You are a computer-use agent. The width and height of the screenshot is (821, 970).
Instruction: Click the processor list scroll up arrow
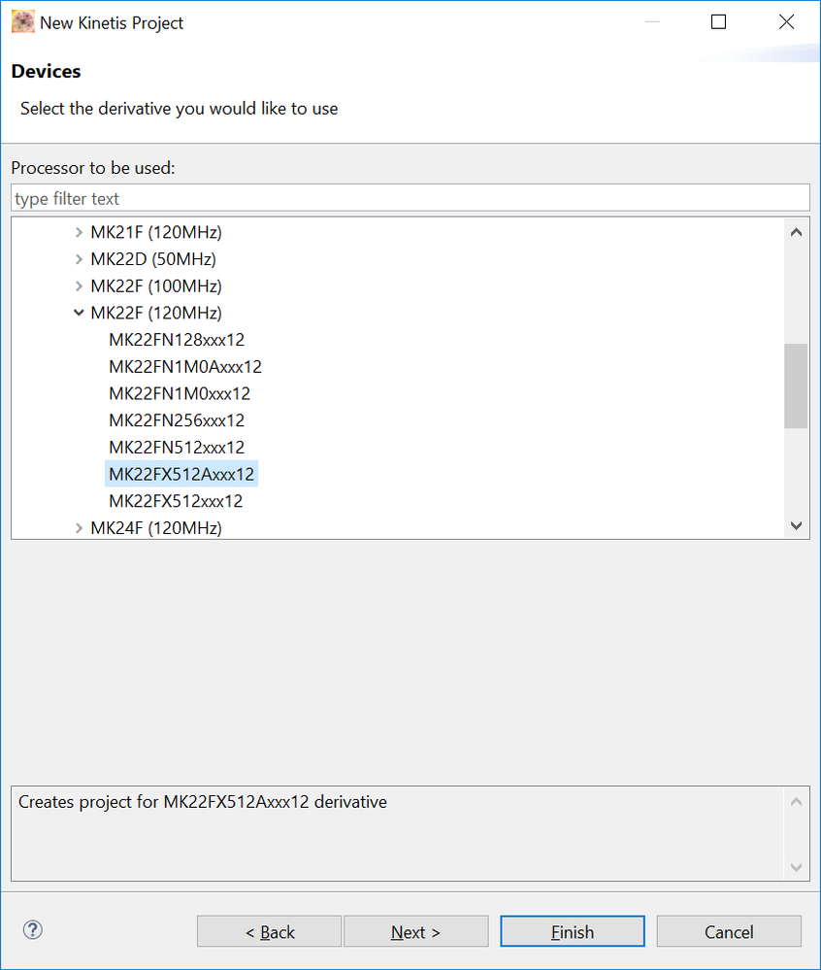pos(797,233)
